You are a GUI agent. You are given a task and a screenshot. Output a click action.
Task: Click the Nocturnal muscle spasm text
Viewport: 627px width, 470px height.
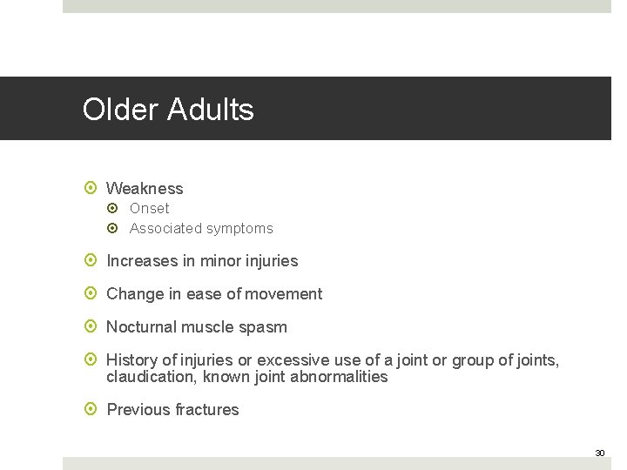click(197, 326)
